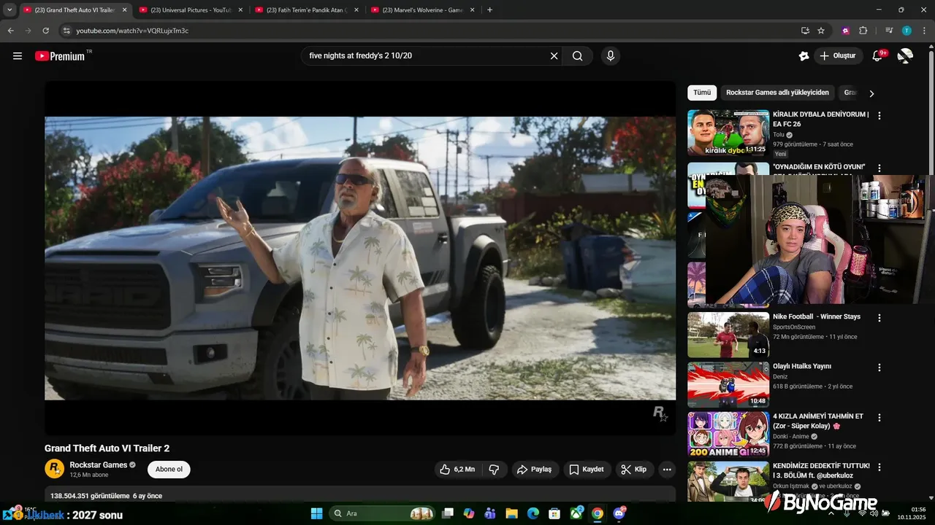Switch to Fatih Terim'e Pandik Atan tab

pos(307,10)
